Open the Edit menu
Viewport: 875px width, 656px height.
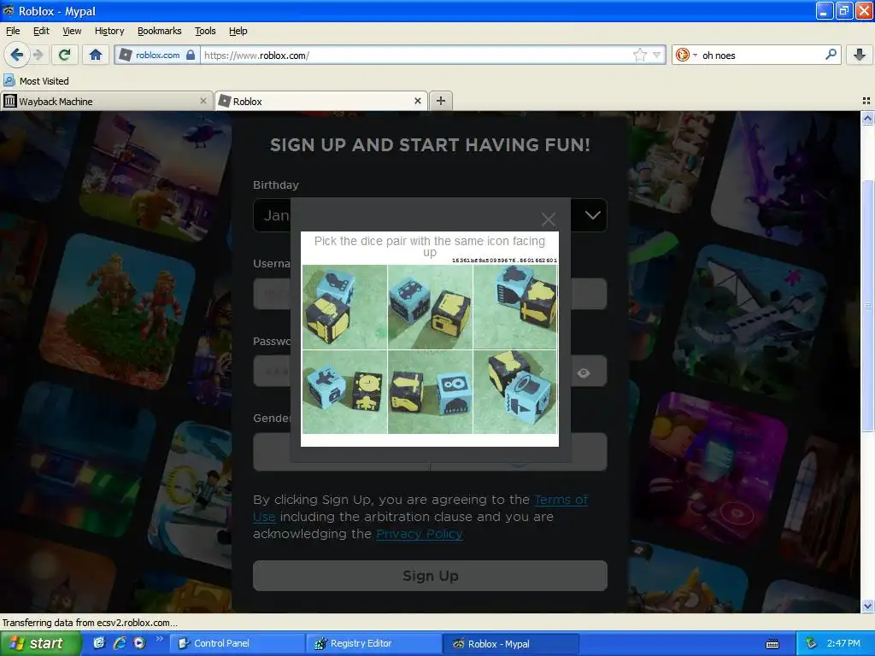[x=41, y=31]
